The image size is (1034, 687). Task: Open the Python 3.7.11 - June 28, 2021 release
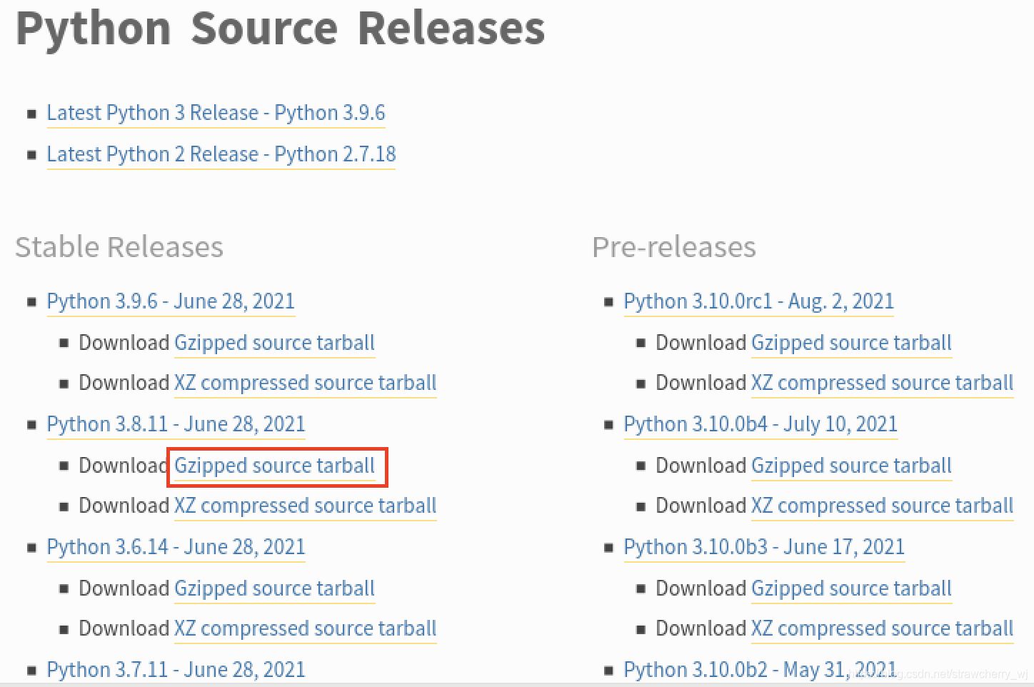pos(176,670)
